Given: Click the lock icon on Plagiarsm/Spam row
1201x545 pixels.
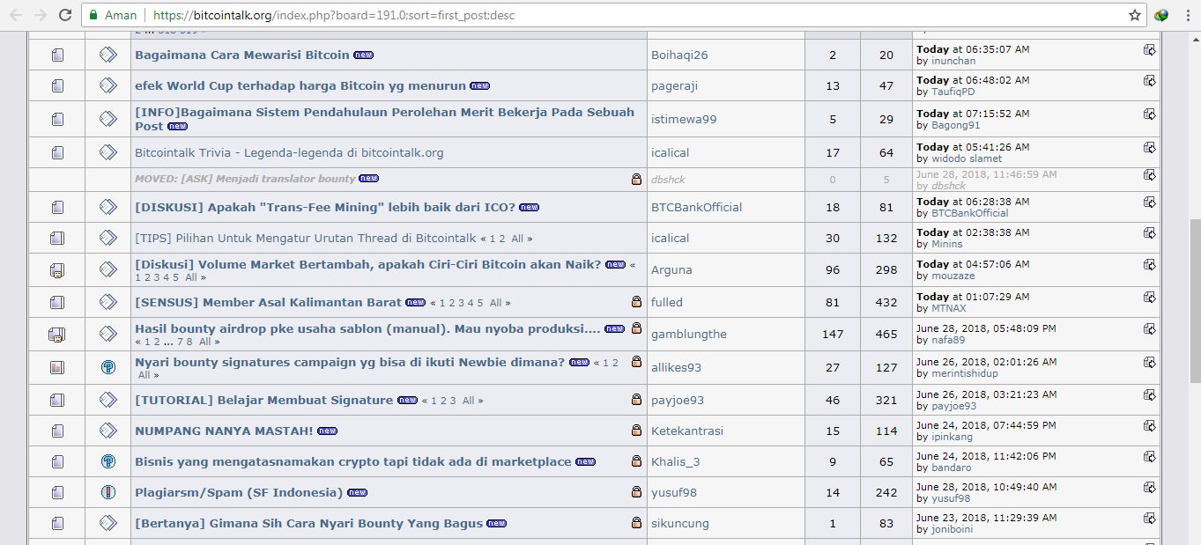Looking at the screenshot, I should [636, 492].
